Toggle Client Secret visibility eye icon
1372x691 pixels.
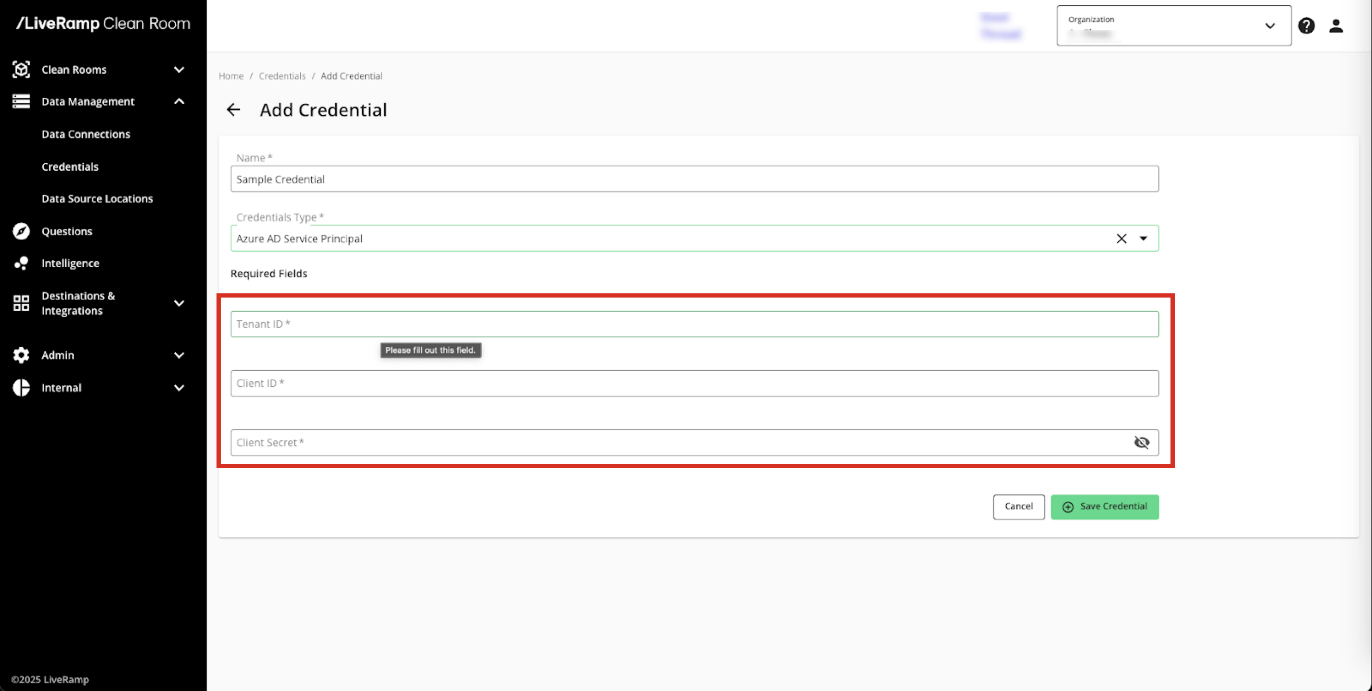coord(1141,442)
